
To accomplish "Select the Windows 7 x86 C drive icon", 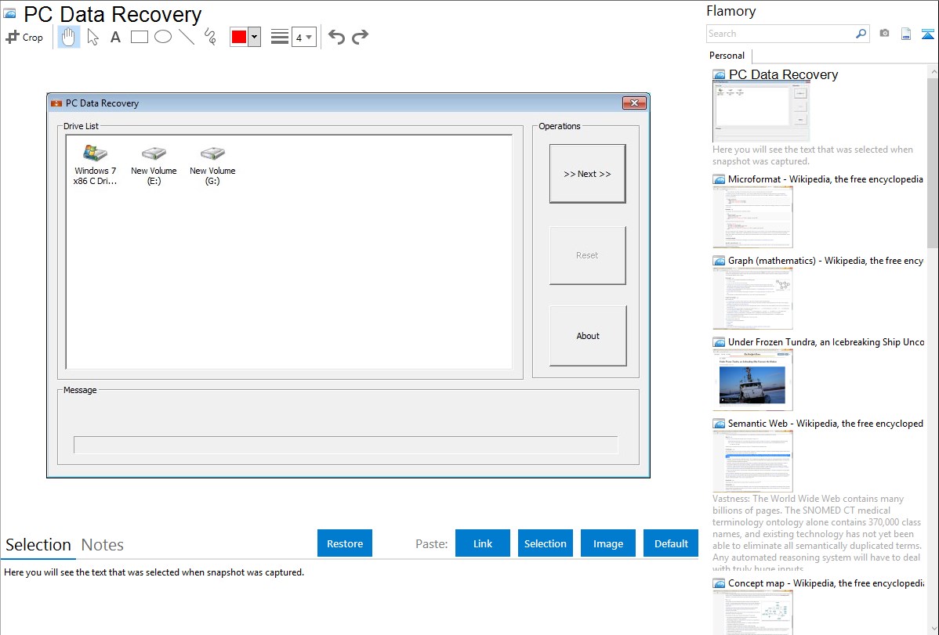I will click(x=95, y=164).
